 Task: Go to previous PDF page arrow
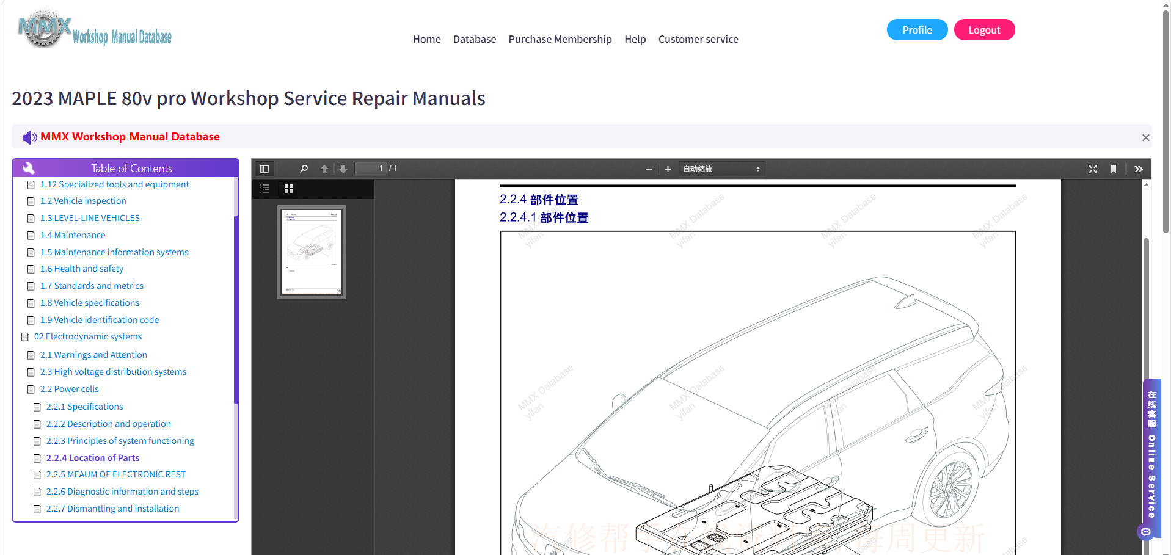click(x=324, y=169)
